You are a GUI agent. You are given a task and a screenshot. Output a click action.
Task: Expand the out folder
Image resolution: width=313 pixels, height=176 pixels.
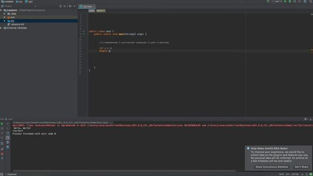coord(4,18)
